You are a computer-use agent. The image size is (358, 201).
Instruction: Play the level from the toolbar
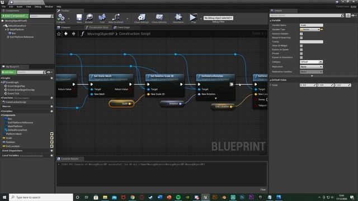point(193,18)
